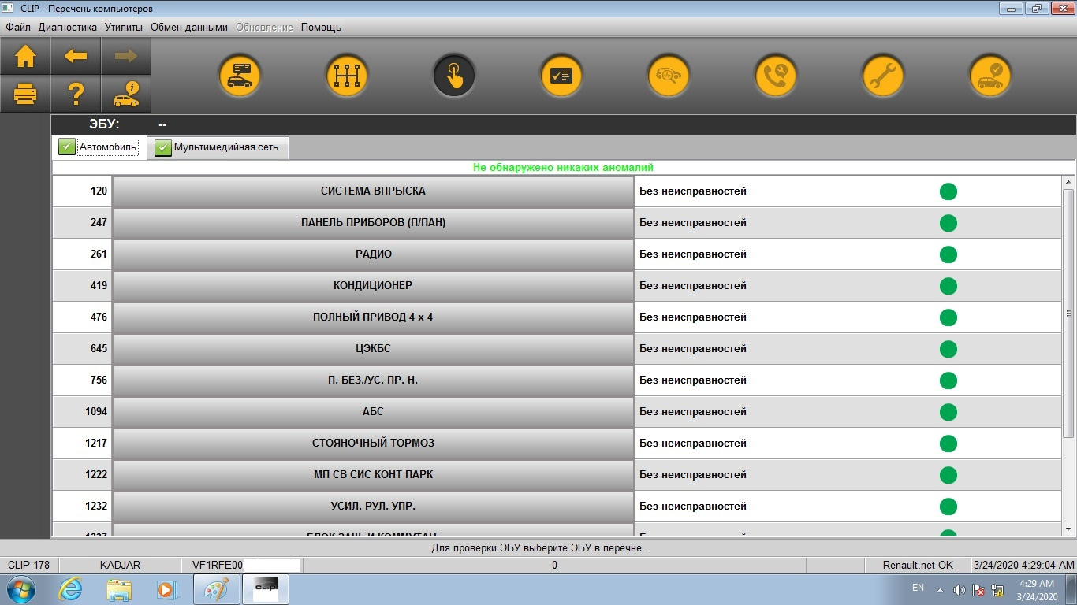Toggle the Мультимедийная сеть checkbox

click(163, 148)
